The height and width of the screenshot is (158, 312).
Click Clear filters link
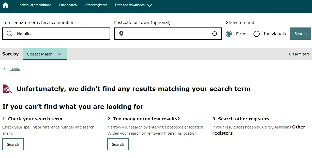[x=299, y=54]
